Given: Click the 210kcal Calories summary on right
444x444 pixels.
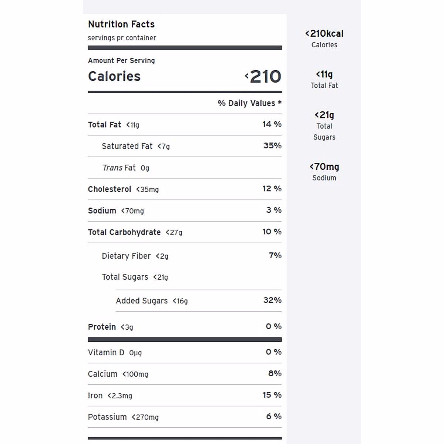Looking at the screenshot, I should click(324, 39).
